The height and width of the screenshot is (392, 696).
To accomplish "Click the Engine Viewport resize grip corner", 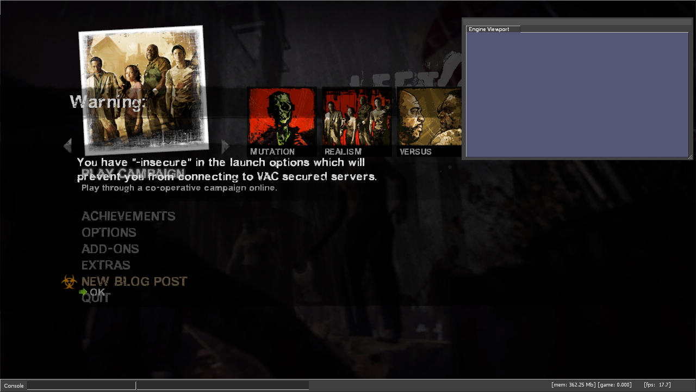I will [x=690, y=157].
